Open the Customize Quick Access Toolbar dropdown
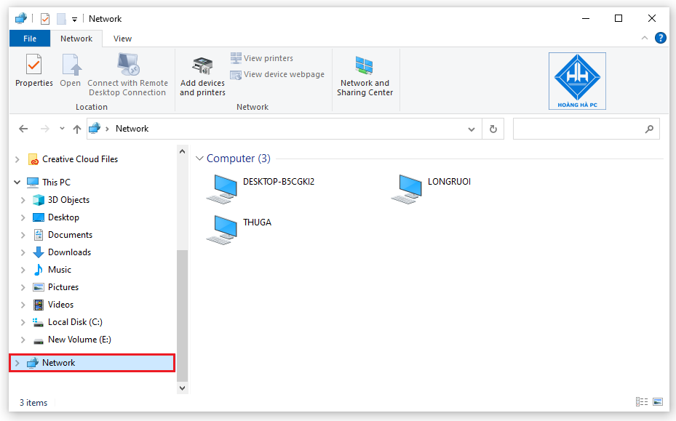The height and width of the screenshot is (421, 676). (x=74, y=20)
